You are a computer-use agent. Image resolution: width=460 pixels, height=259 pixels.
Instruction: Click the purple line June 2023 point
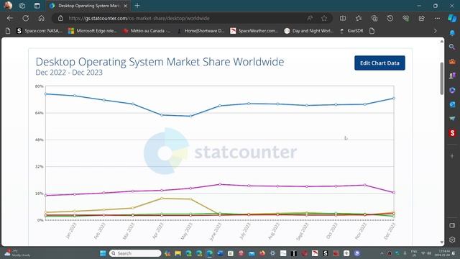[x=220, y=184]
